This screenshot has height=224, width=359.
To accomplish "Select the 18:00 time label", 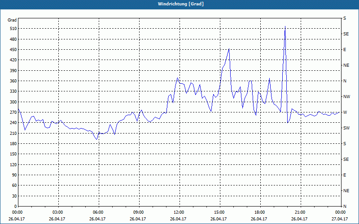I will pos(259,212).
